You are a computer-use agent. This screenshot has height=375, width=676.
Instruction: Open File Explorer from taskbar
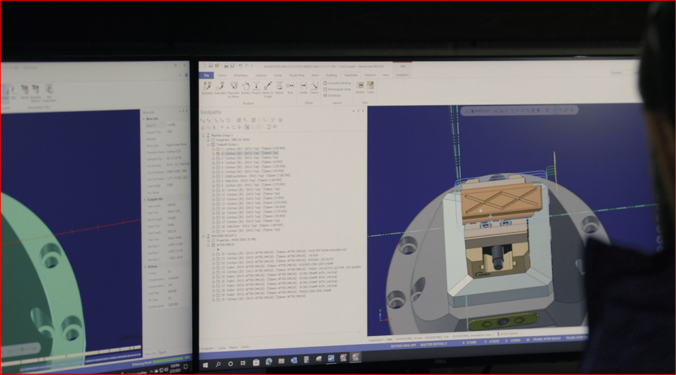pyautogui.click(x=281, y=361)
